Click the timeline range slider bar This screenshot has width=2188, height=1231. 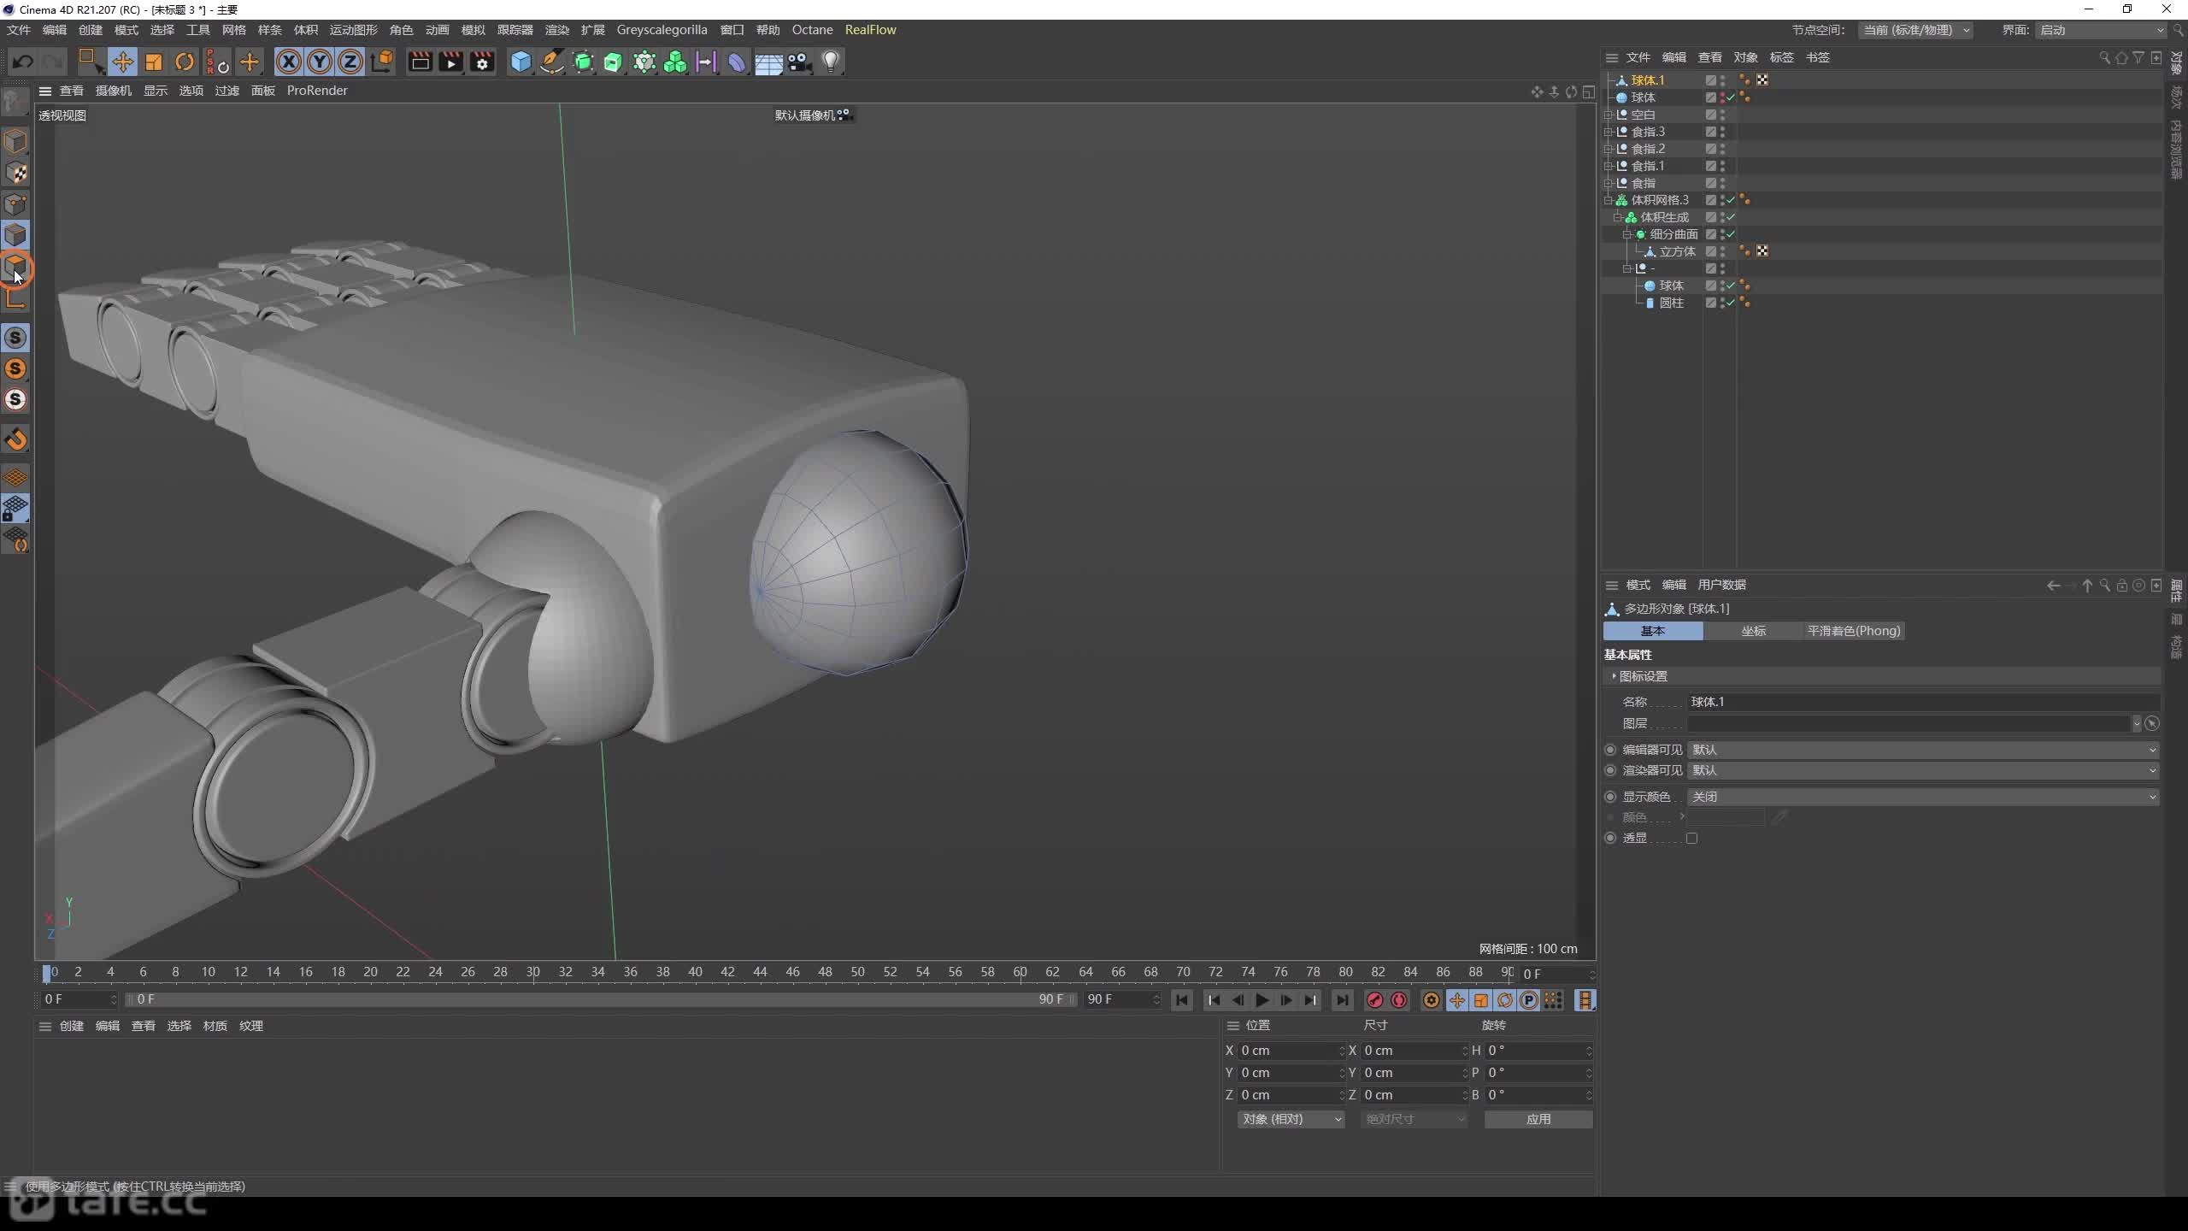(x=602, y=999)
